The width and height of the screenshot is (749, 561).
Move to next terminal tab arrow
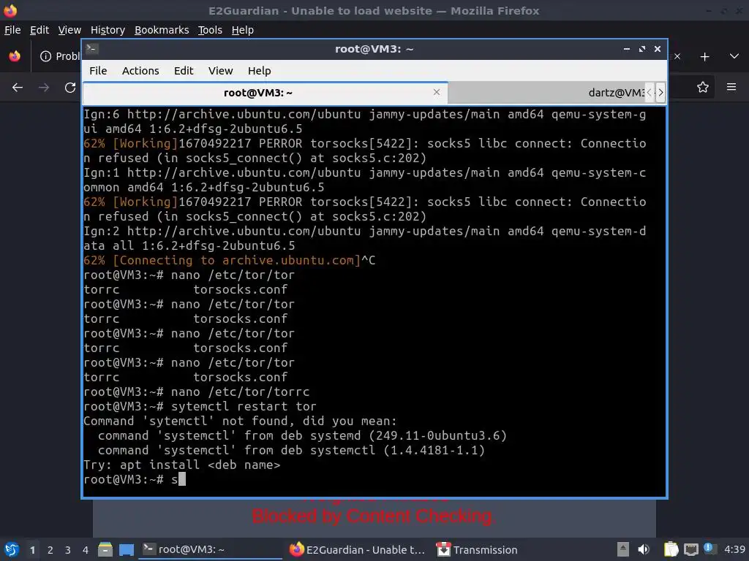tap(660, 93)
